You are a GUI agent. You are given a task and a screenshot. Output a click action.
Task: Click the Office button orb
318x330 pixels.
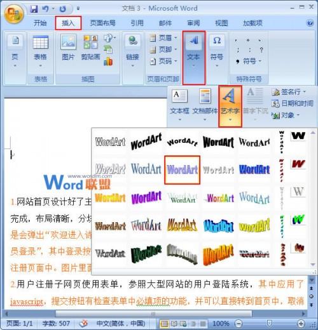(x=14, y=14)
